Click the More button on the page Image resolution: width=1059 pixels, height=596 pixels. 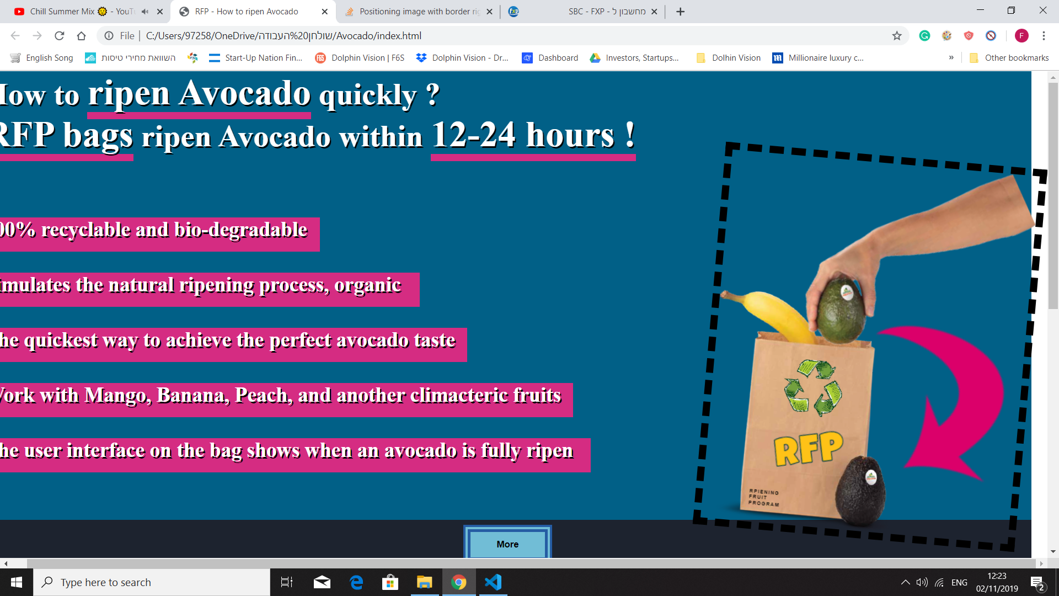coord(506,544)
